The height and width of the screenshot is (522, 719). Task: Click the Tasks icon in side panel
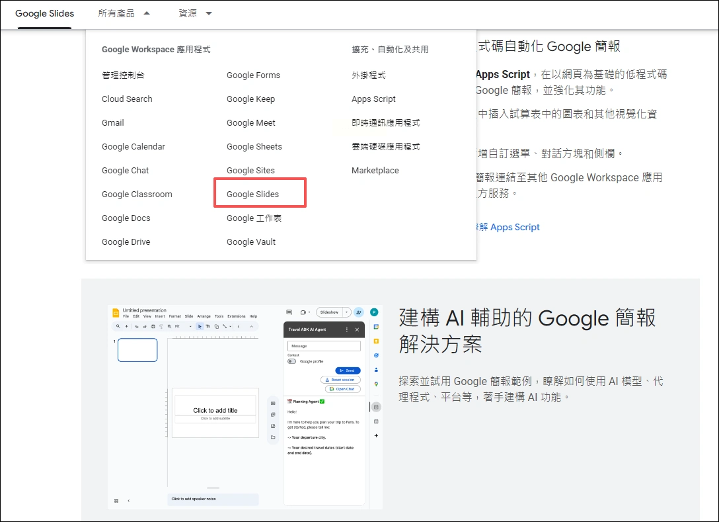(376, 355)
